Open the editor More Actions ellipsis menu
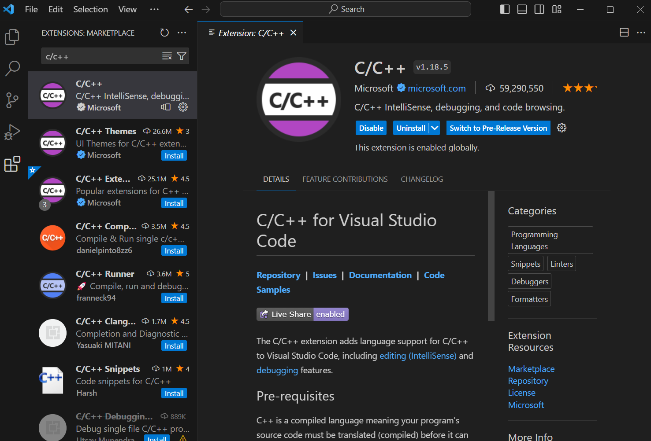This screenshot has height=441, width=651. [641, 32]
